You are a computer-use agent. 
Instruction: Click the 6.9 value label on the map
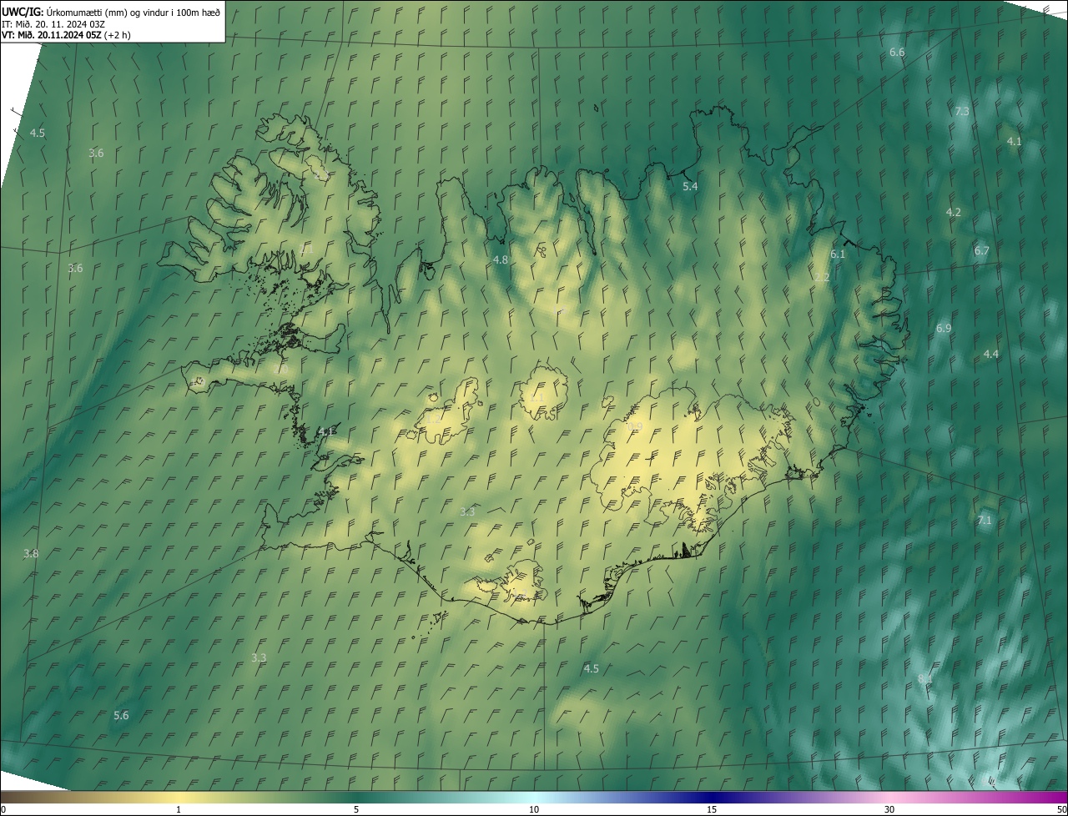click(943, 328)
